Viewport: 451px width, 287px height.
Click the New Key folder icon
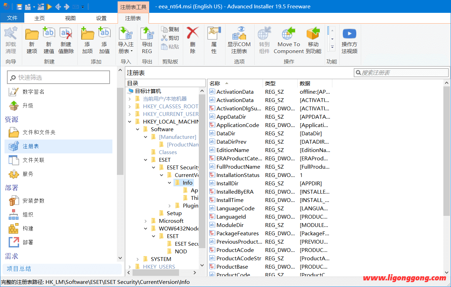click(x=32, y=33)
